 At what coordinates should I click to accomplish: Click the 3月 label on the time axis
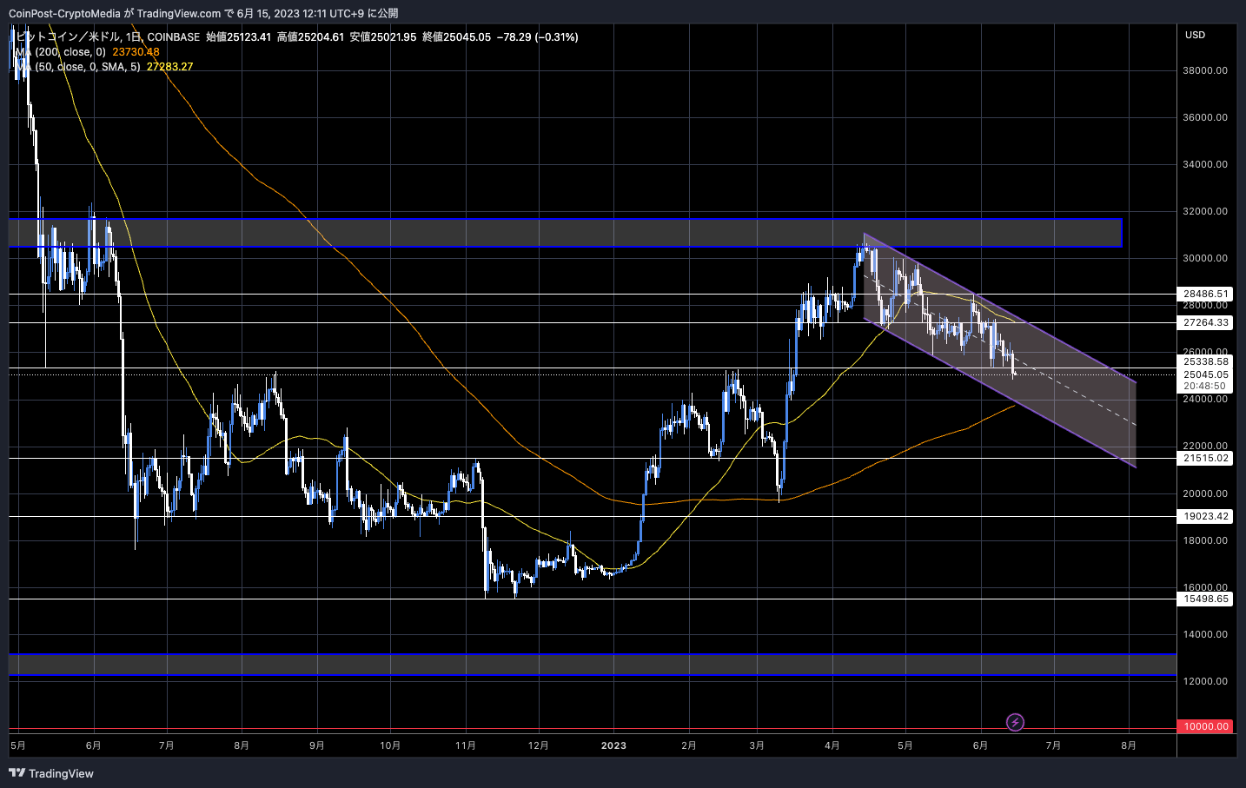(x=757, y=745)
